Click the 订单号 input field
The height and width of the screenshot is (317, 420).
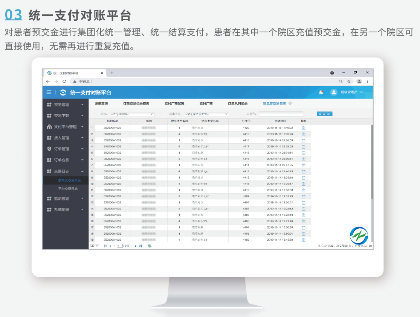(281, 114)
